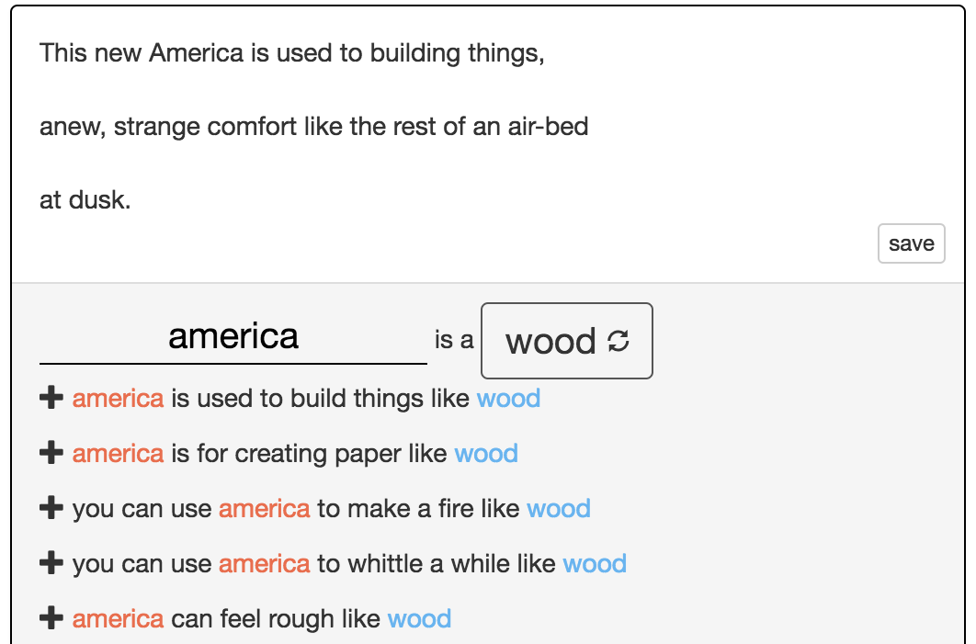Click blue 'wood' in 'whittle a while' sentence
Viewport: 976px width, 644px height.
595,564
